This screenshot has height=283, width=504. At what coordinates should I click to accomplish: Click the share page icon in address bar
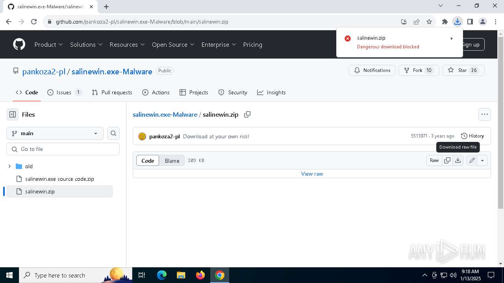tap(417, 22)
